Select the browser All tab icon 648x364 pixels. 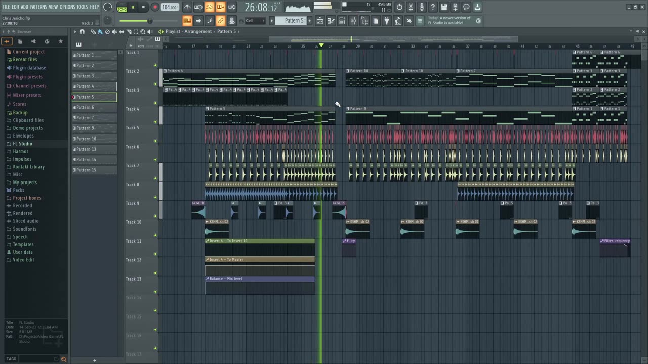[7, 41]
